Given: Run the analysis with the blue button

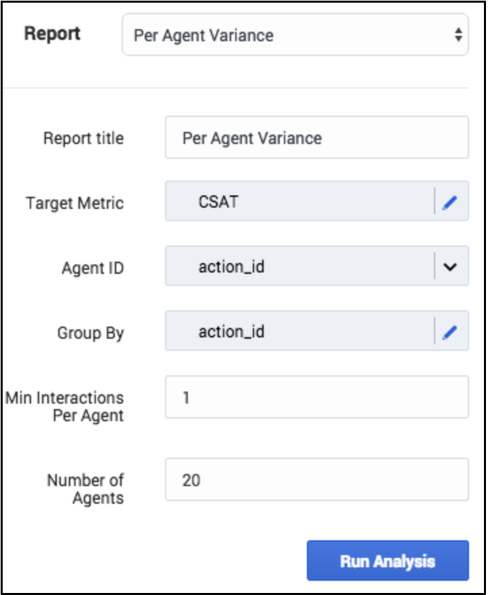Looking at the screenshot, I should click(x=387, y=561).
